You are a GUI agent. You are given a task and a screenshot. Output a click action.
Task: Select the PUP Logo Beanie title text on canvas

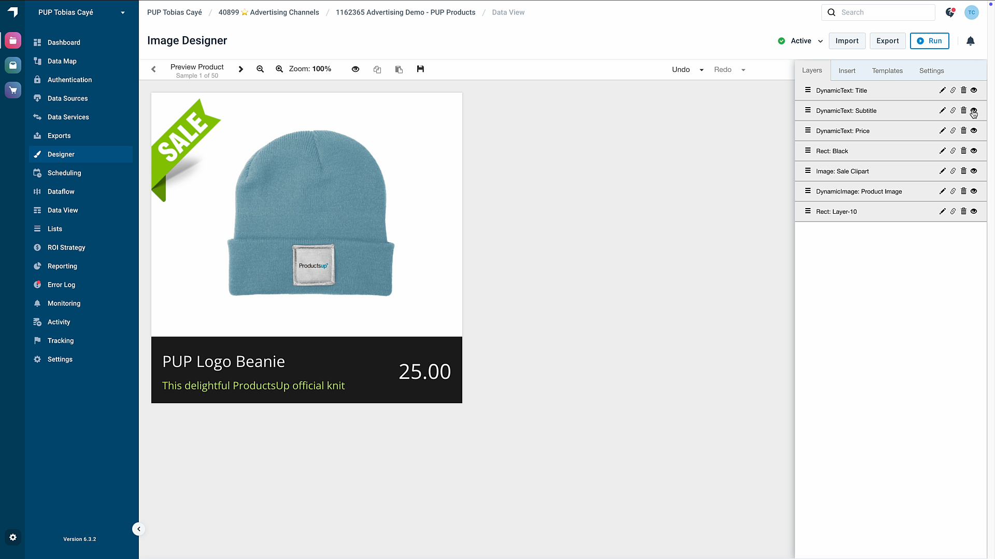point(223,362)
